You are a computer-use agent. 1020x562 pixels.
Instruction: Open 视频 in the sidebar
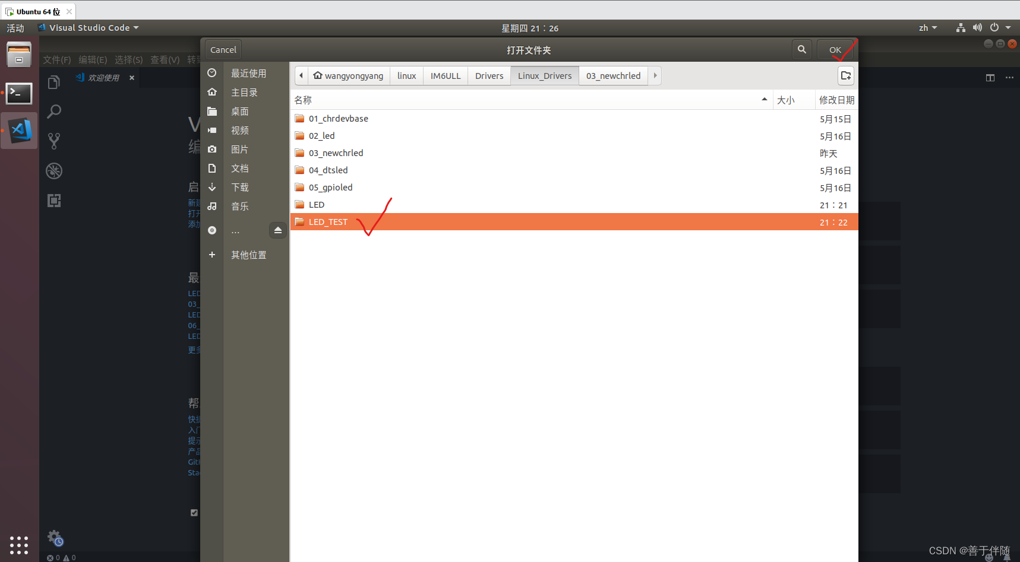(245, 130)
